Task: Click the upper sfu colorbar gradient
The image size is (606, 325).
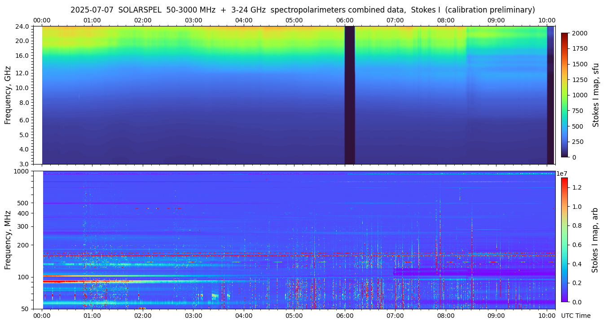Action: pos(564,95)
